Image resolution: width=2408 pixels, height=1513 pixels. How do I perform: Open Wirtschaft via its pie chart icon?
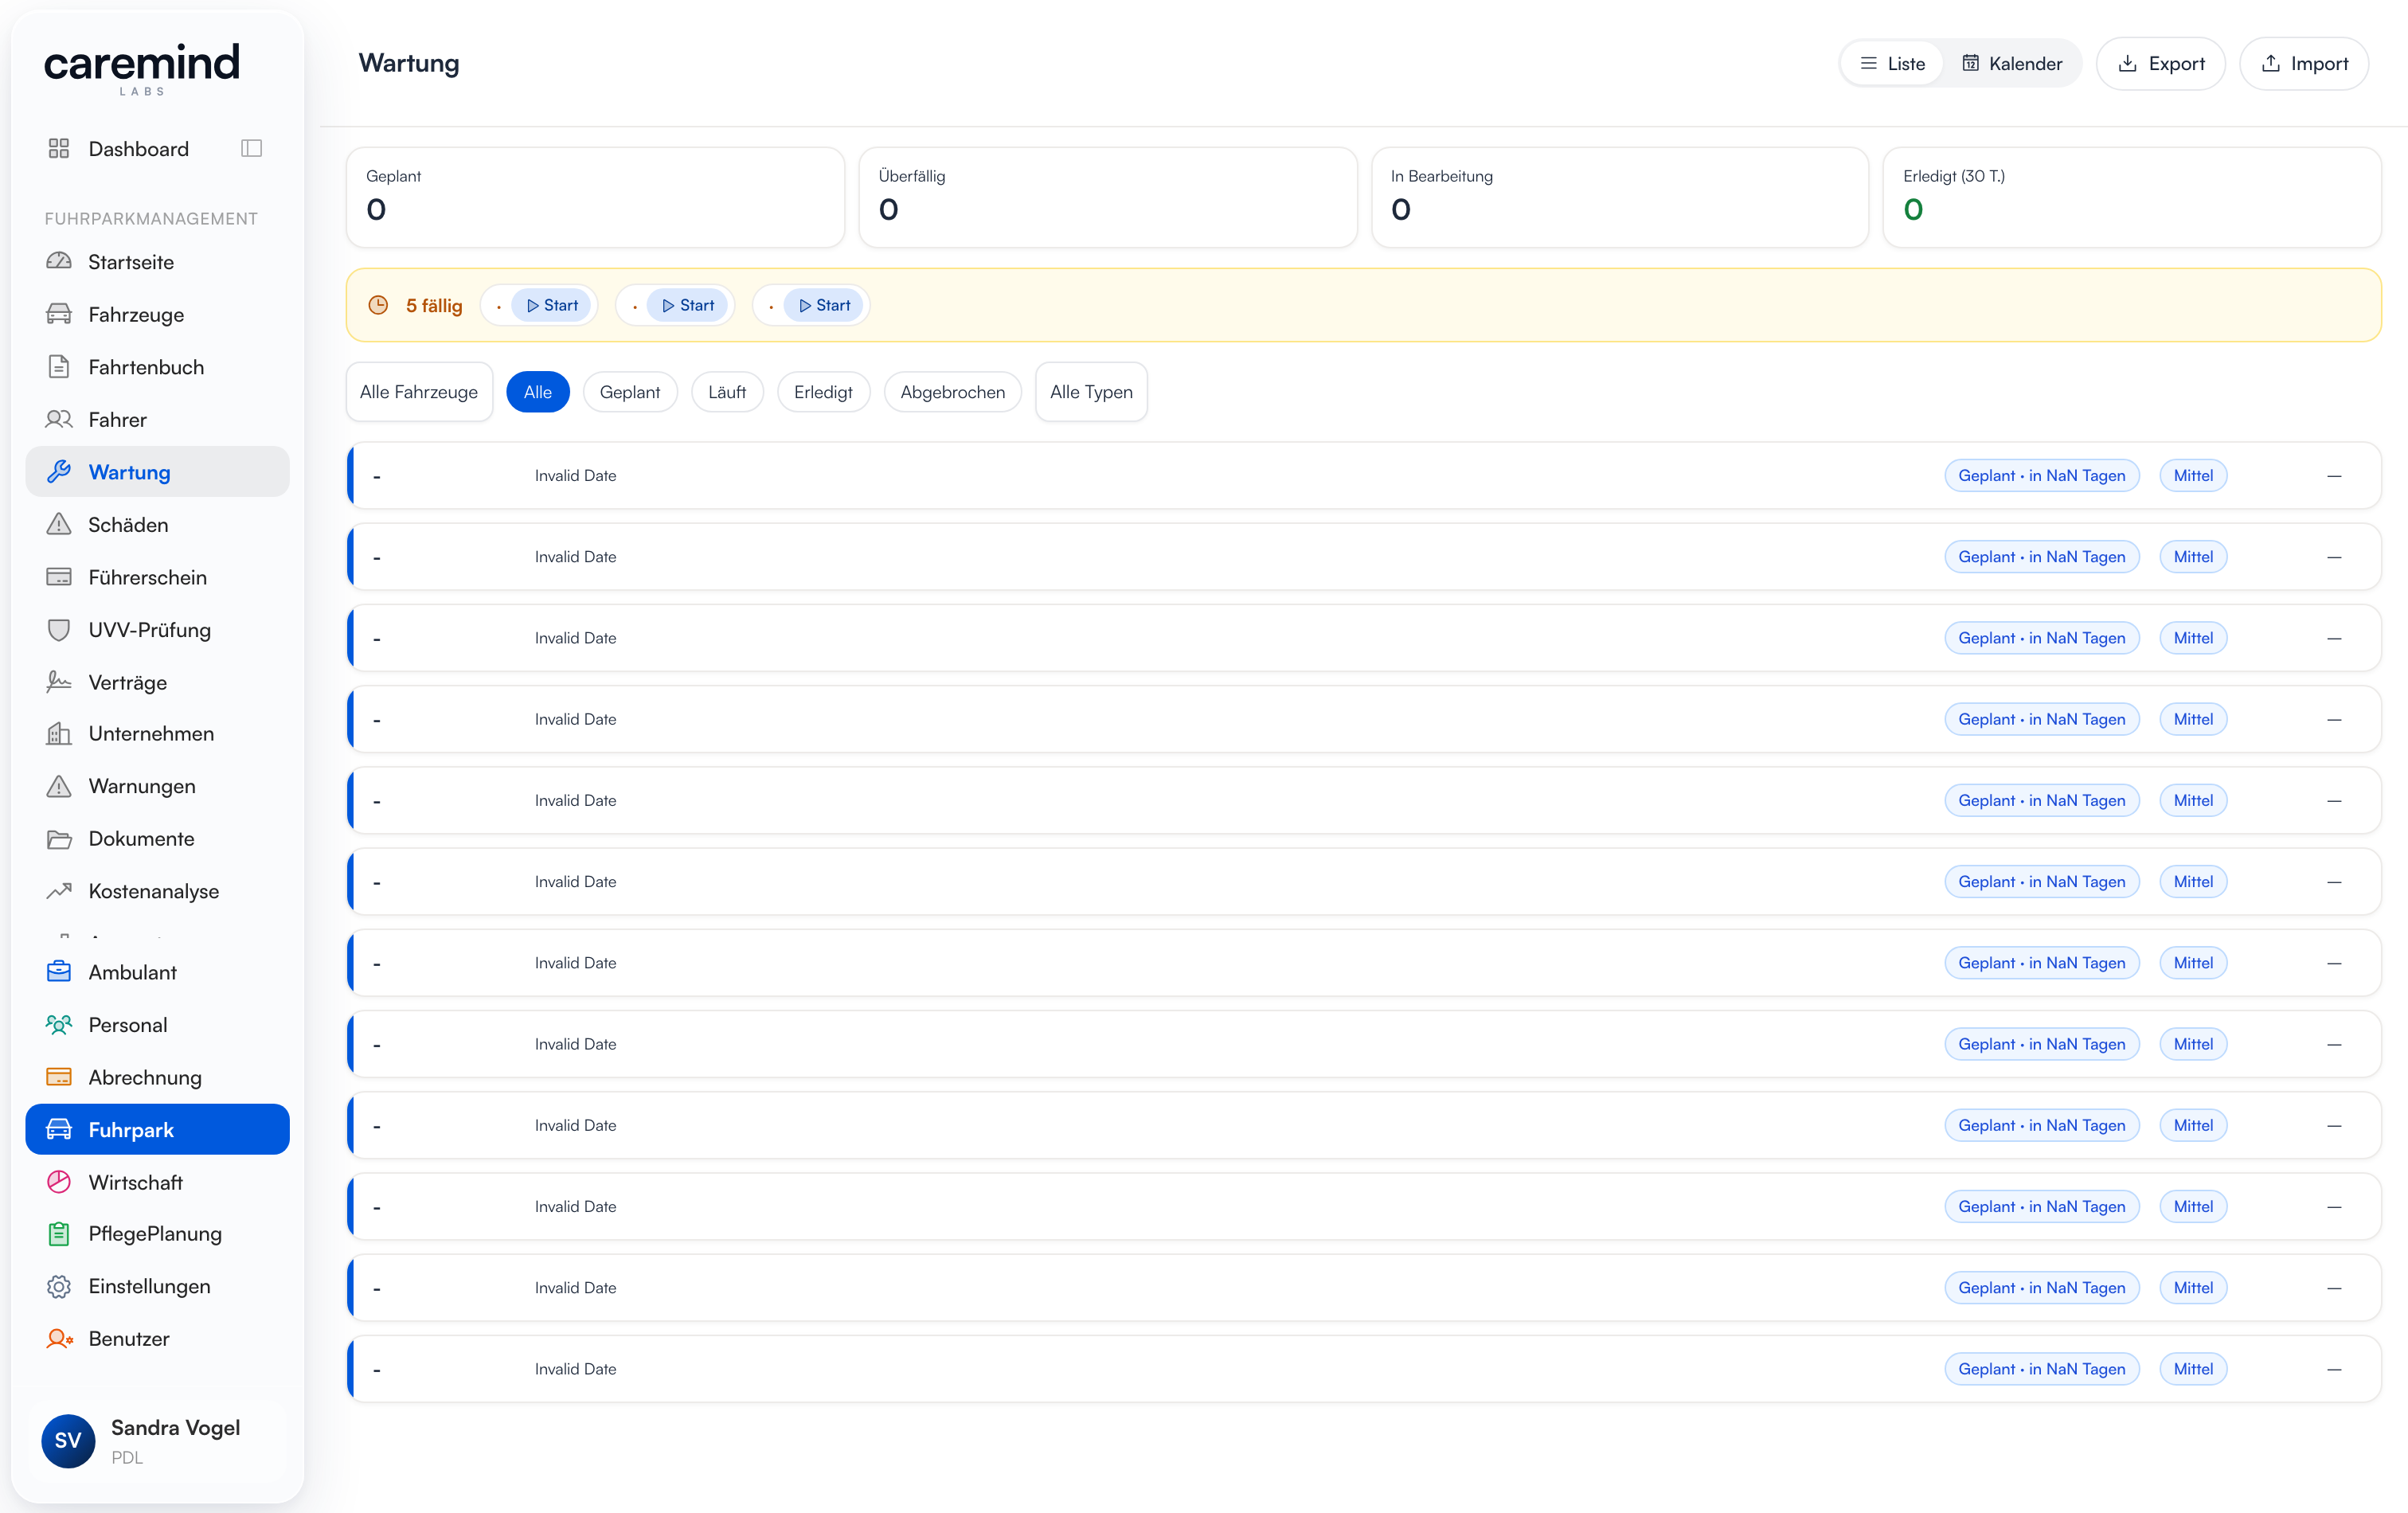[59, 1182]
